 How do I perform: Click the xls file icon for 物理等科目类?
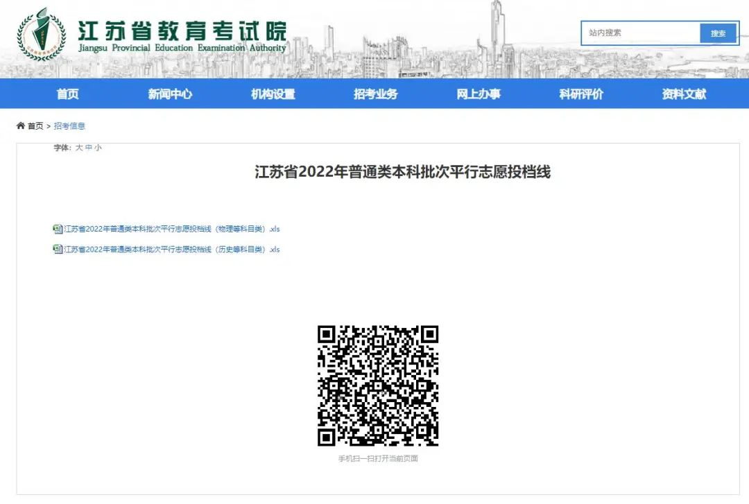[x=58, y=229]
